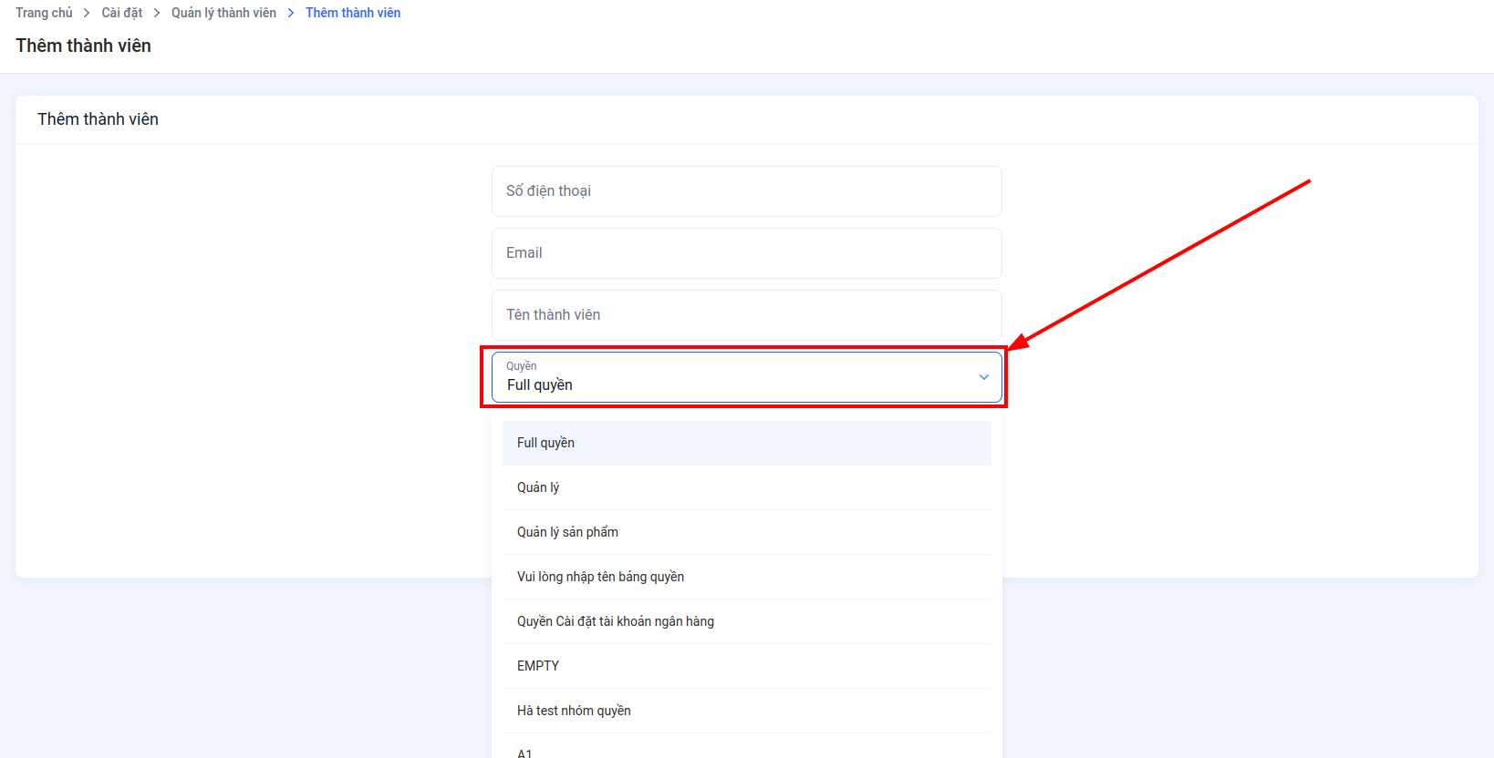Select Quản lý option
1494x758 pixels.
point(746,487)
